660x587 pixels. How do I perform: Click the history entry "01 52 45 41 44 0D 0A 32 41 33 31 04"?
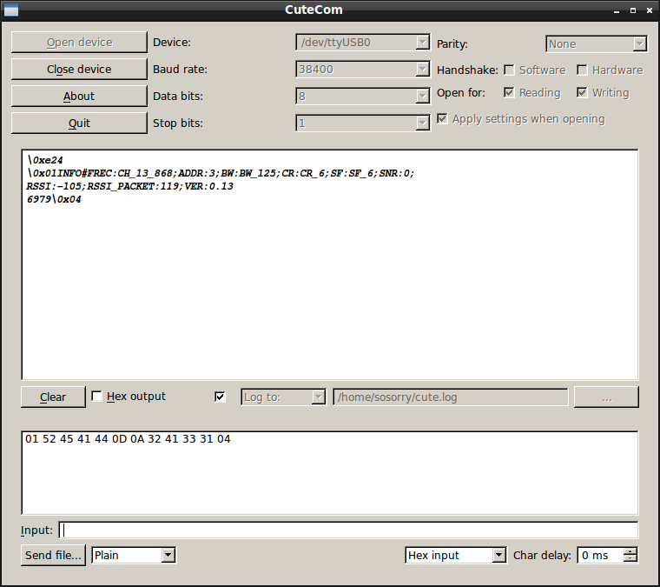point(128,439)
